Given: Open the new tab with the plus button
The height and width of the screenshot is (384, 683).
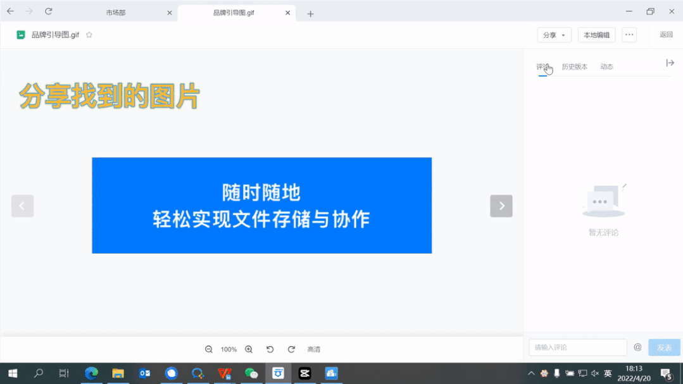Looking at the screenshot, I should click(310, 13).
